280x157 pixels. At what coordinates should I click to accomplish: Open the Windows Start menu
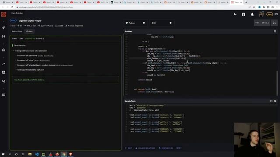coord(3,154)
